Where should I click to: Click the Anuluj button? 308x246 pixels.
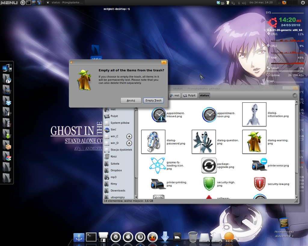coord(131,100)
